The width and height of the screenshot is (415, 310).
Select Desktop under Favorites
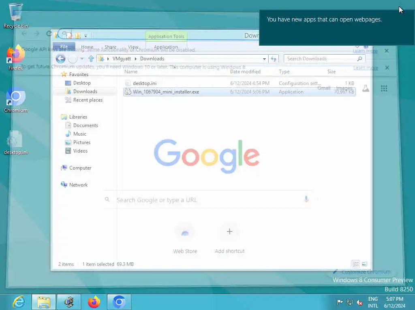click(82, 83)
